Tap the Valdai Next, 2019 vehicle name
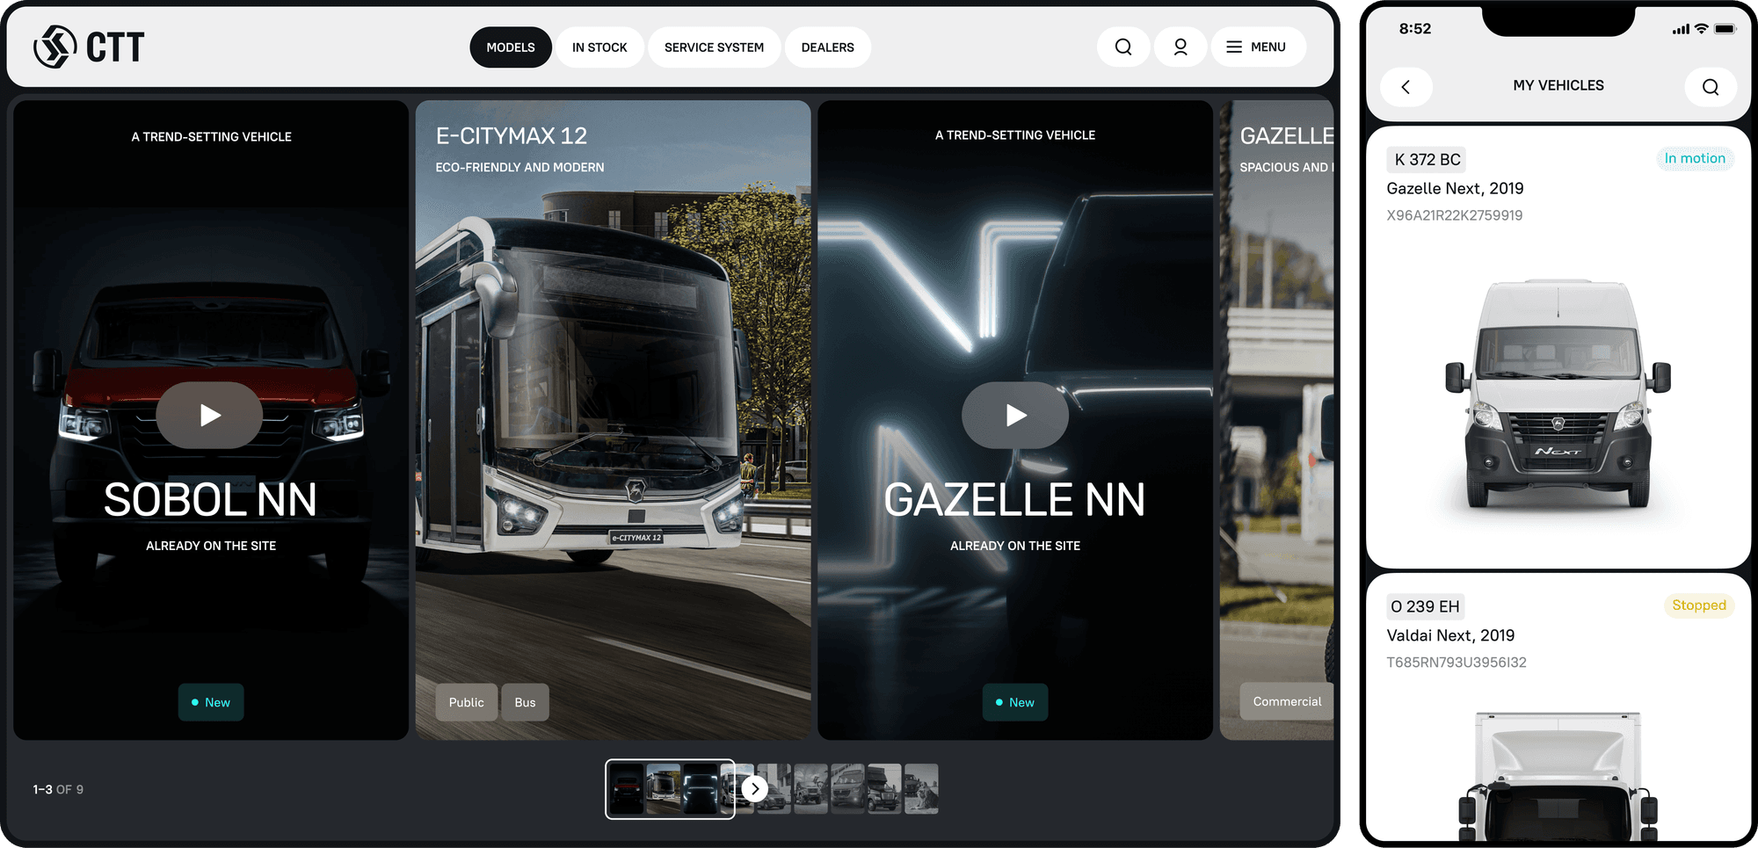 tap(1450, 635)
